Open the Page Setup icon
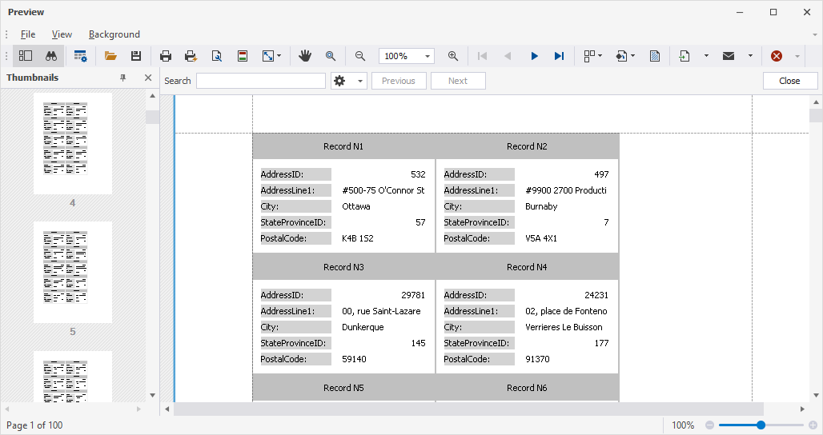 point(217,55)
